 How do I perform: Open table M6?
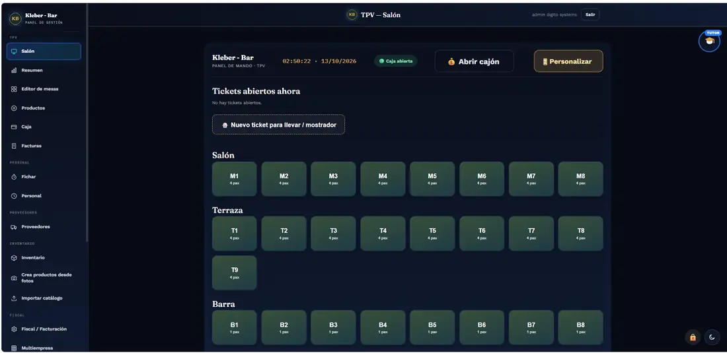482,179
